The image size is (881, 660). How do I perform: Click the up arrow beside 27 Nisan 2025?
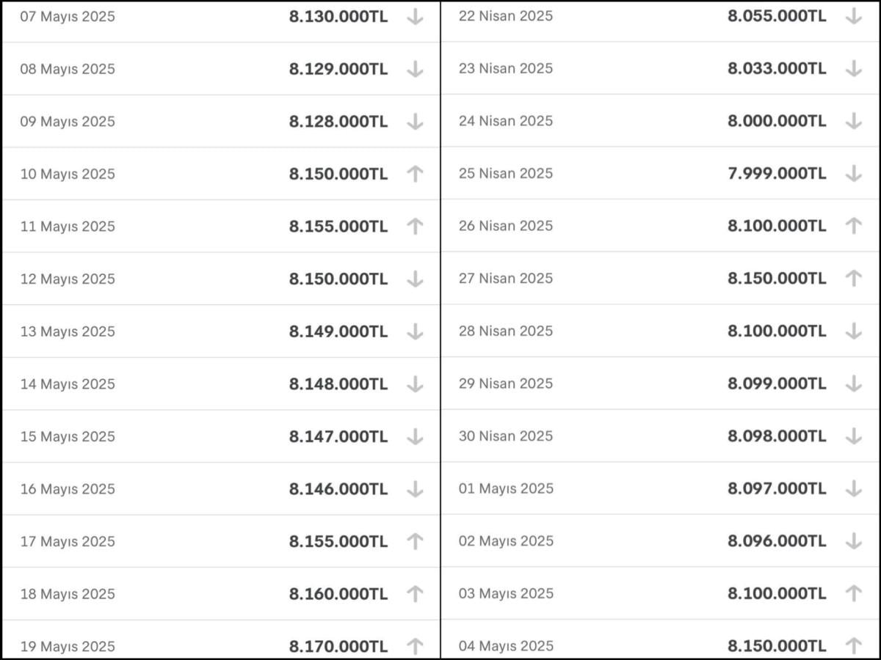click(x=853, y=278)
